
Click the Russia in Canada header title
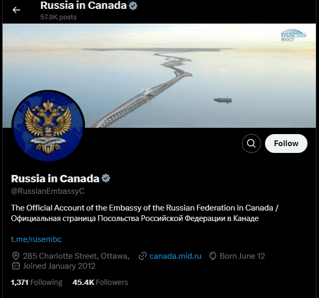point(83,5)
